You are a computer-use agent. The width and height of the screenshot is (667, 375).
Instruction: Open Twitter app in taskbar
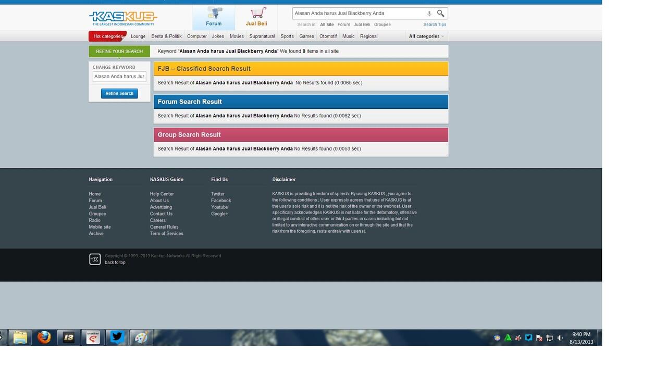click(117, 337)
